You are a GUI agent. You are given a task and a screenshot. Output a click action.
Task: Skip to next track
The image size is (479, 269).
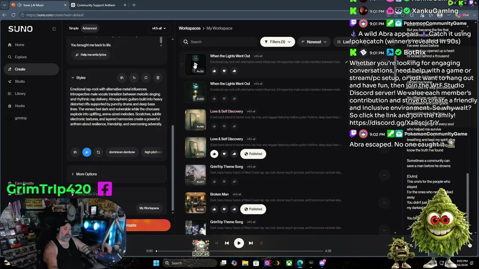point(251,243)
